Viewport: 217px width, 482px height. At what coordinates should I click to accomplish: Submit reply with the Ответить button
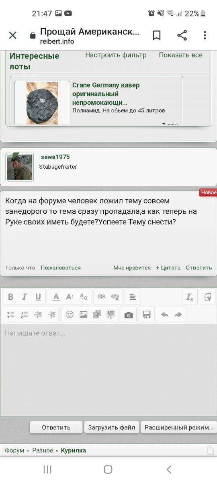tap(56, 427)
